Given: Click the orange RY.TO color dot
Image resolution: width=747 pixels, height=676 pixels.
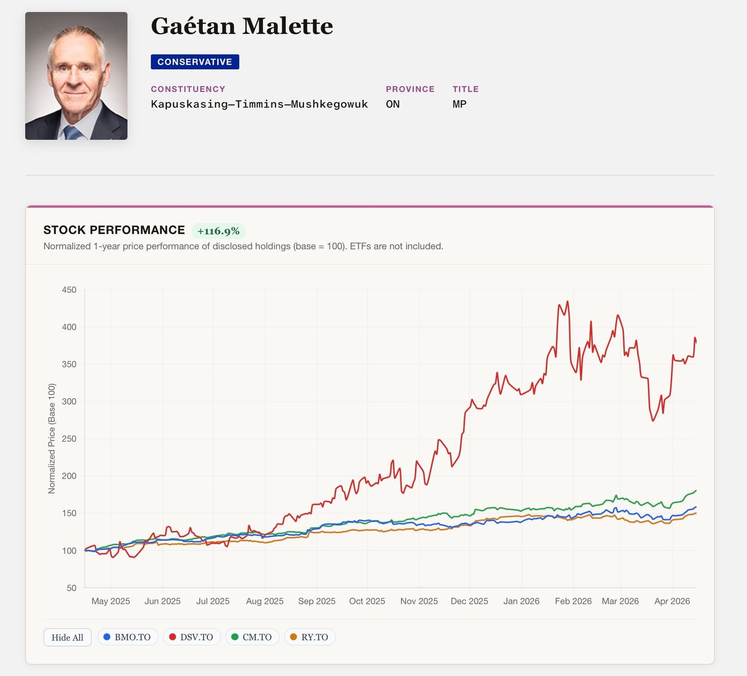Looking at the screenshot, I should click(x=294, y=637).
